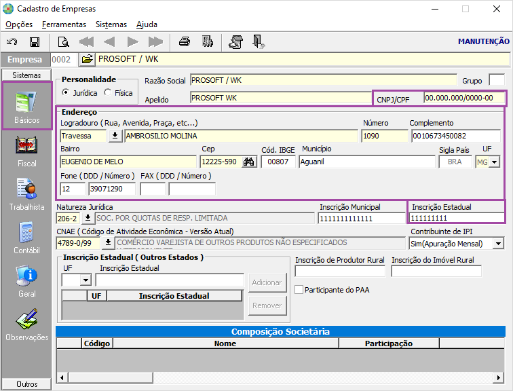The height and width of the screenshot is (391, 513).
Task: Open the Logradouro type dropdown arrow
Action: (x=115, y=136)
